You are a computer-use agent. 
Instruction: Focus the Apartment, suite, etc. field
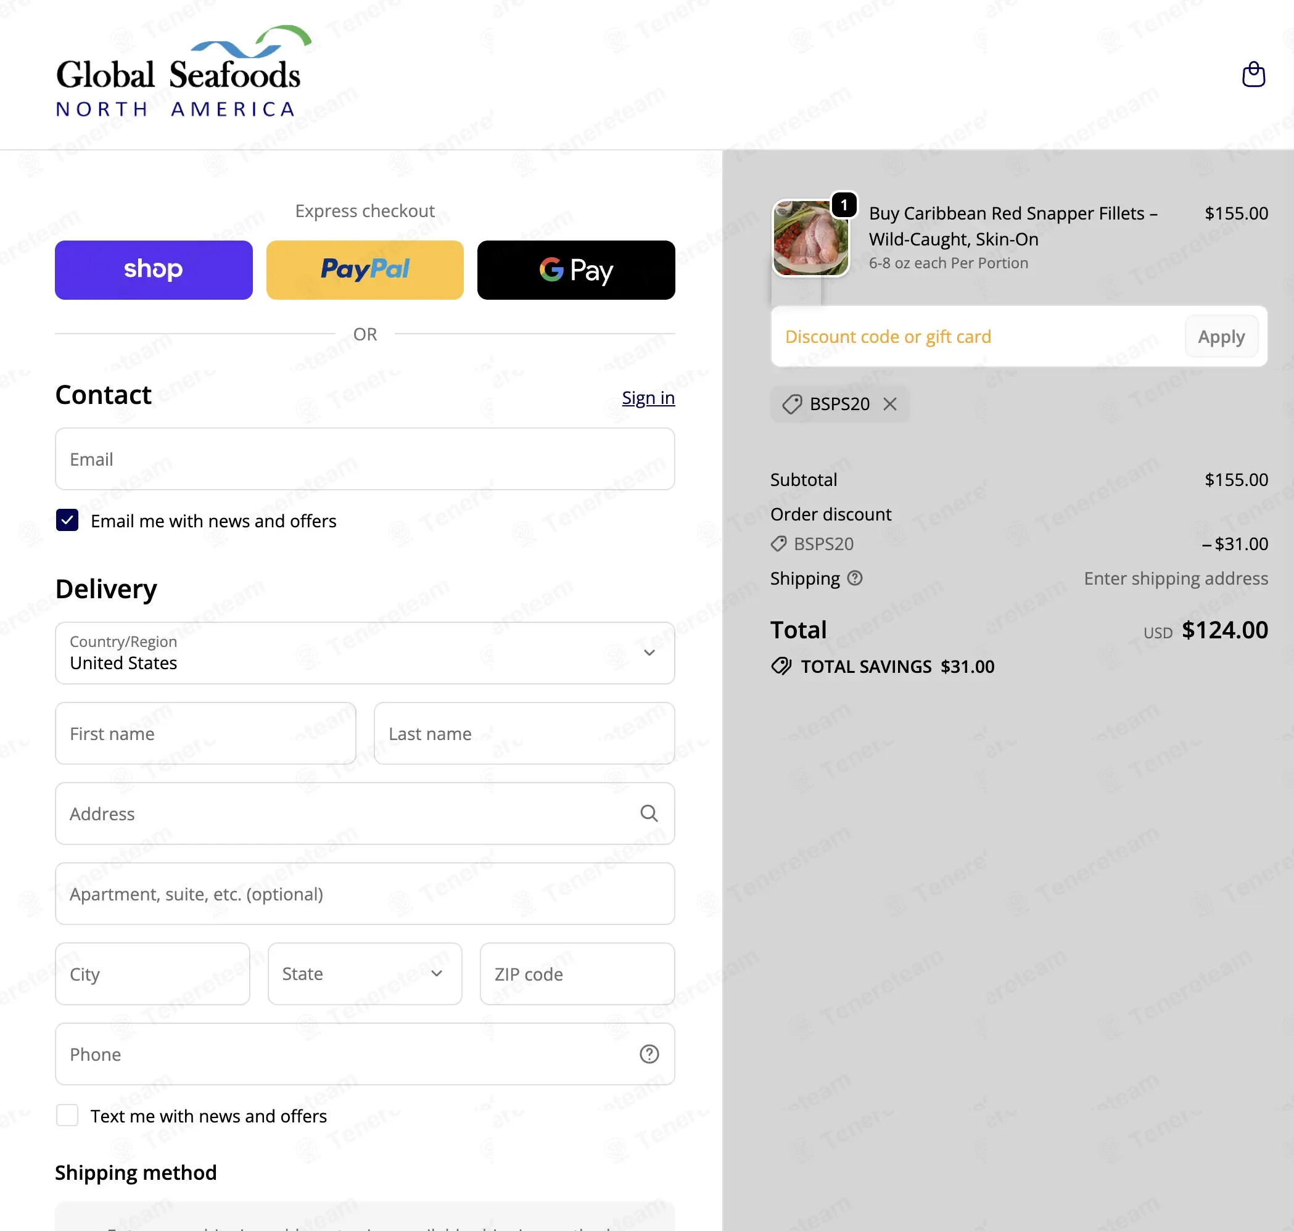coord(365,894)
